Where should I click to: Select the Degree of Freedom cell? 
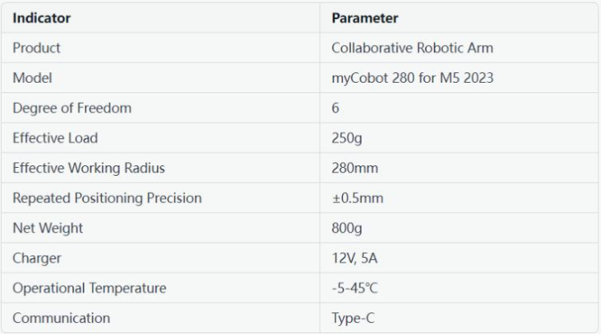[72, 108]
